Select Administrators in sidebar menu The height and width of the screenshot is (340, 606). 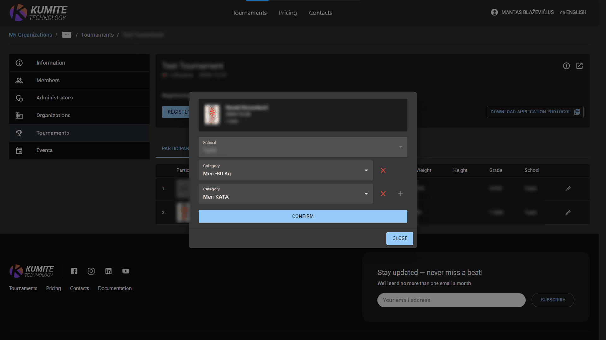[x=54, y=98]
